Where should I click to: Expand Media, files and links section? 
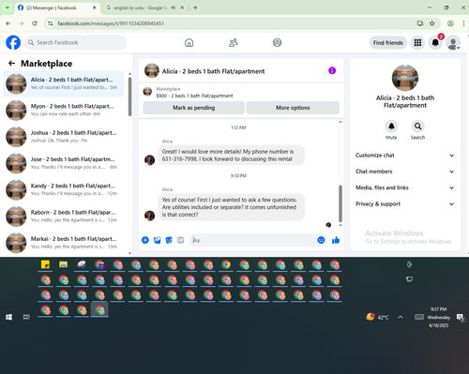point(405,187)
